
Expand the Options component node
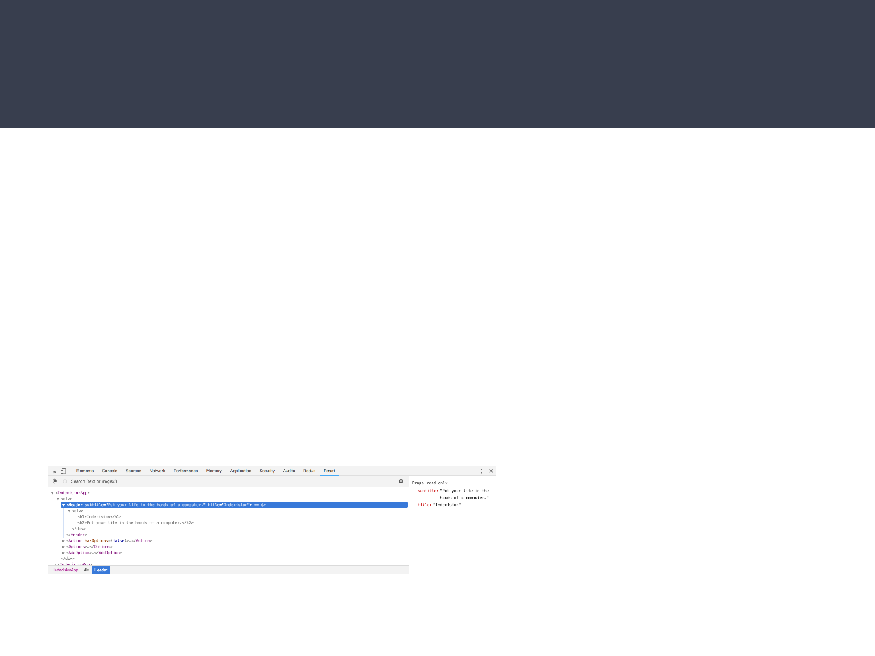click(x=64, y=547)
